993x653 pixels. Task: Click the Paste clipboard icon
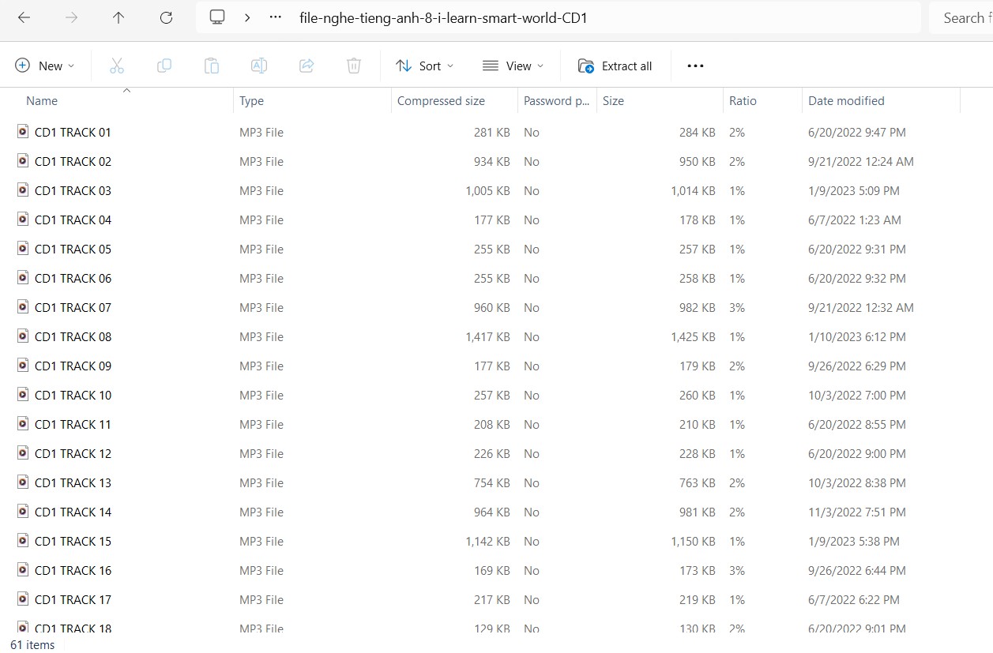point(212,66)
